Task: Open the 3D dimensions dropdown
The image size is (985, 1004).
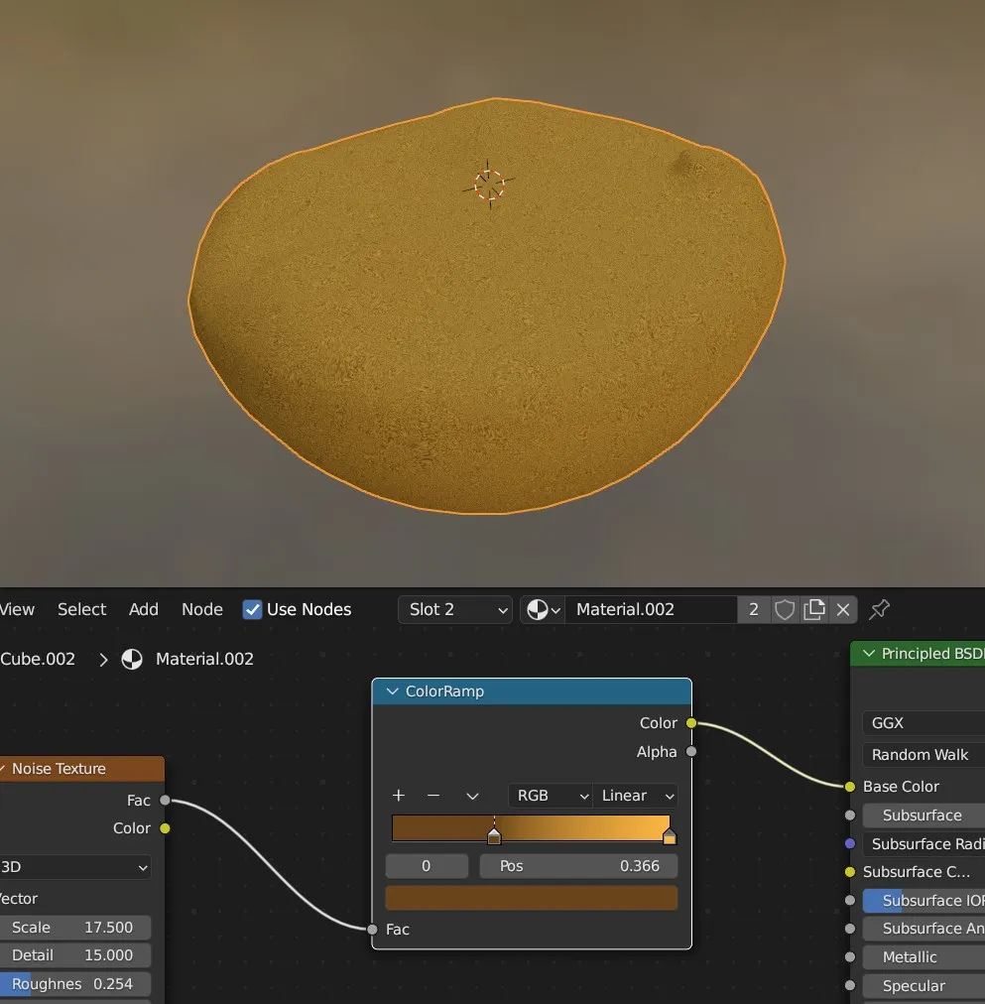Action: (x=74, y=867)
